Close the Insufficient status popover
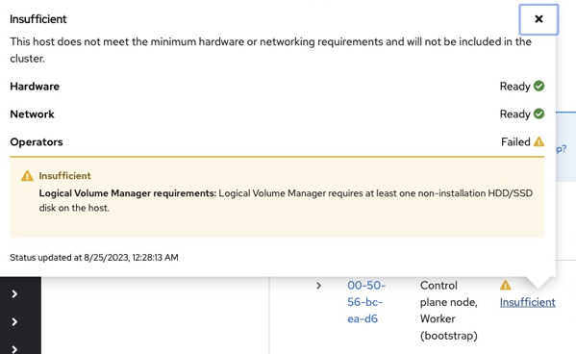This screenshot has width=576, height=354. pos(538,19)
